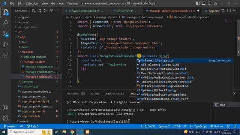Expand the .angular folder
The height and width of the screenshot is (135, 240).
23,17
